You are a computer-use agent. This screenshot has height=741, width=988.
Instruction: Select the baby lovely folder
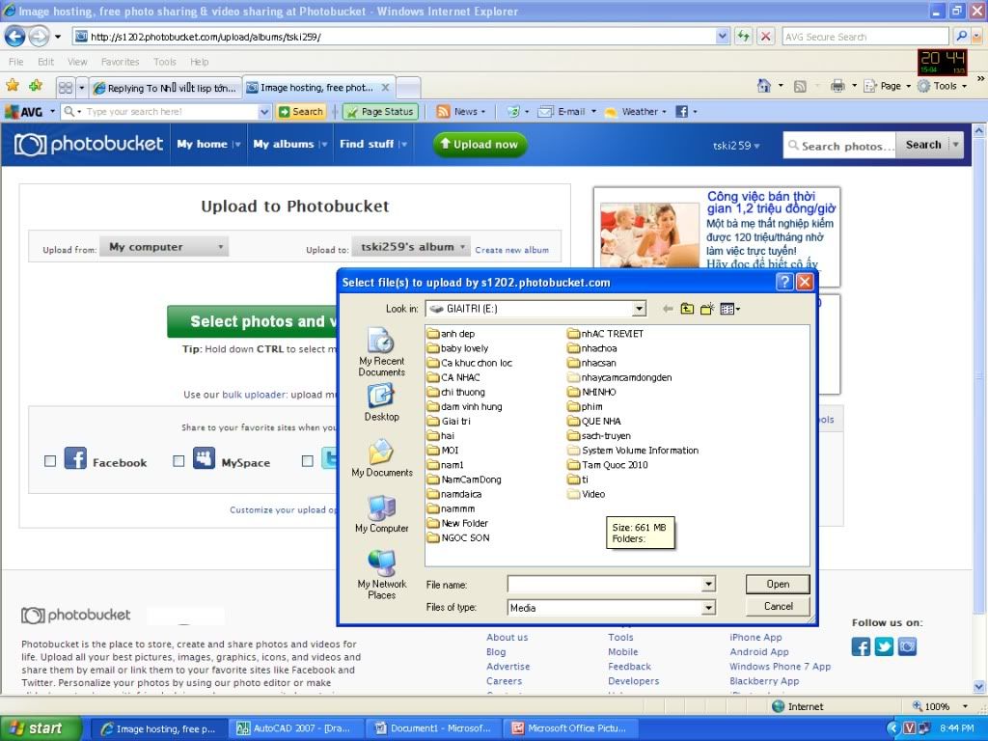point(457,348)
